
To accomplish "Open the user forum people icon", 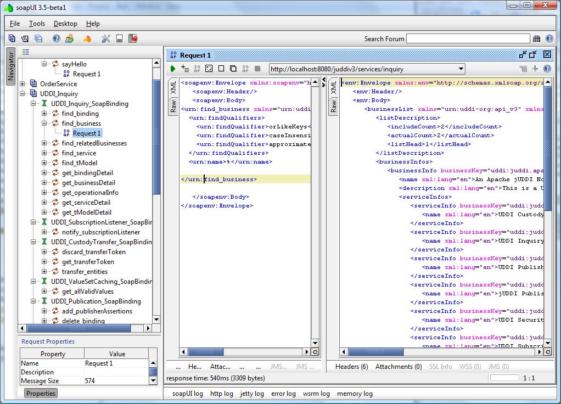I will (69, 38).
